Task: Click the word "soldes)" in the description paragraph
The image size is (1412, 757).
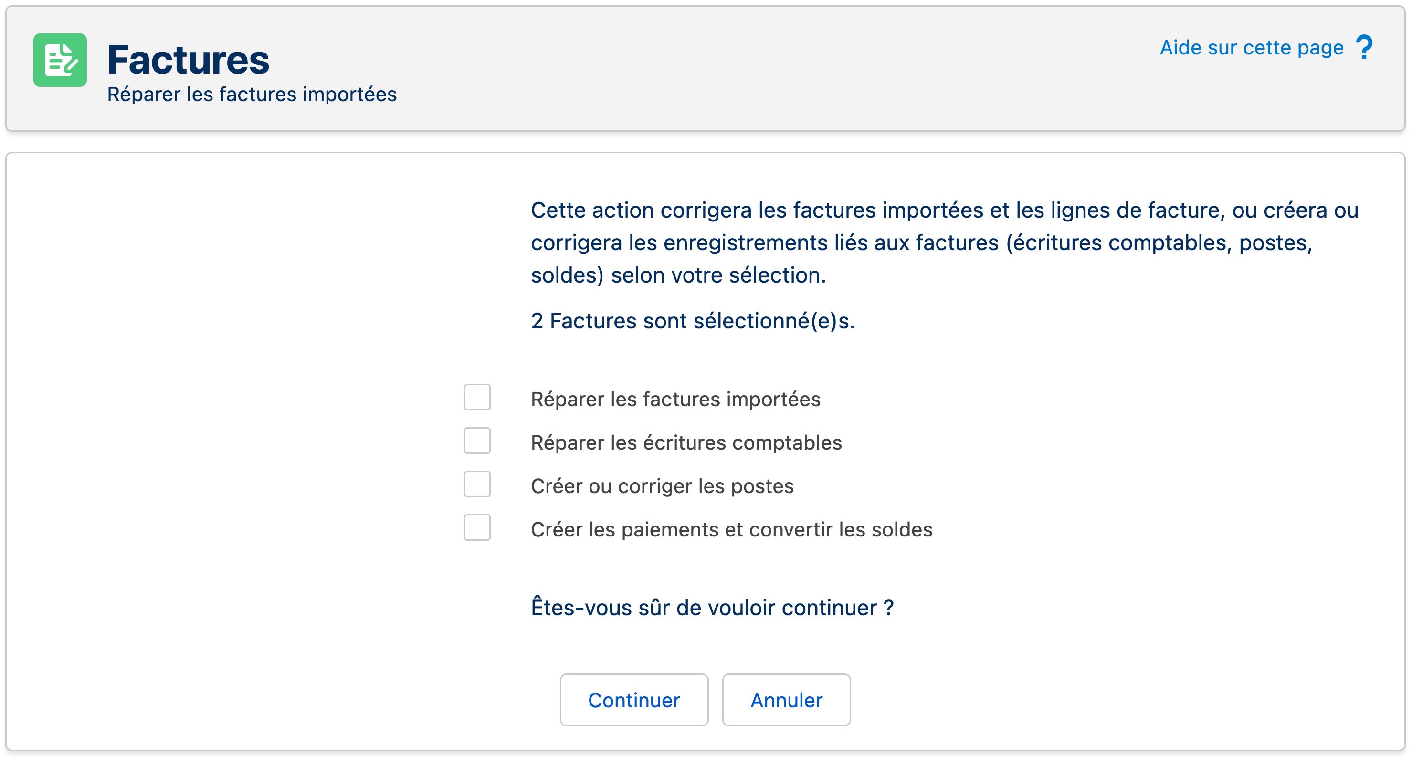Action: 567,275
